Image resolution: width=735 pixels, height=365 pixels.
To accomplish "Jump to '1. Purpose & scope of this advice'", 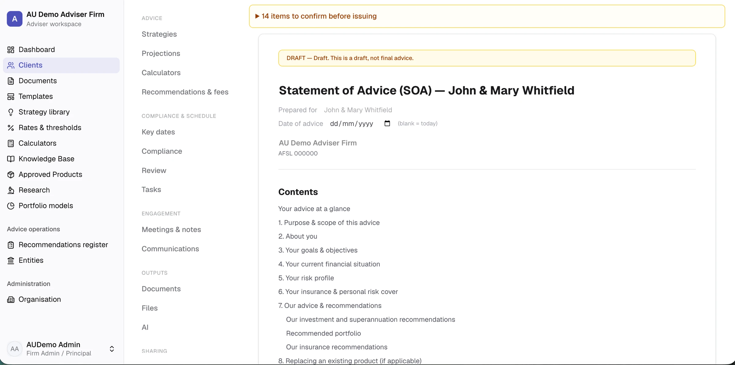I will point(329,223).
